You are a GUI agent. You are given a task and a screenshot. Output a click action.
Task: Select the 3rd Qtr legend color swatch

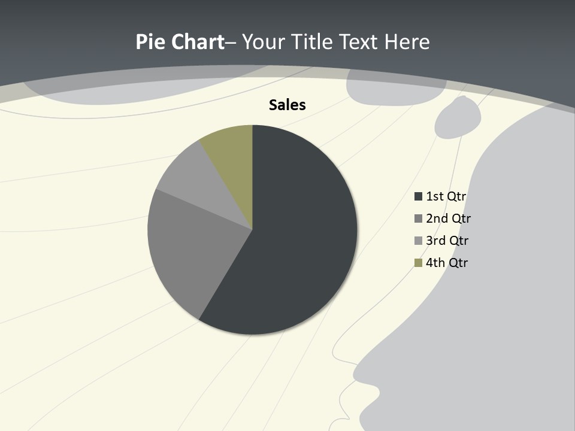tap(418, 241)
